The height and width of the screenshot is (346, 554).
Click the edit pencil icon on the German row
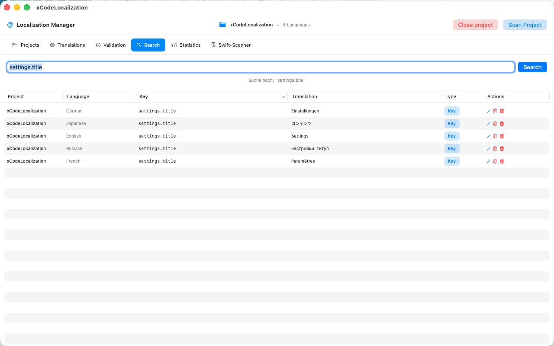pos(488,111)
